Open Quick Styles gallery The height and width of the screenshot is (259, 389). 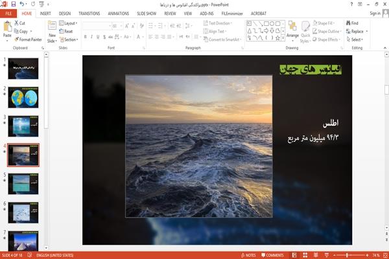(x=305, y=32)
